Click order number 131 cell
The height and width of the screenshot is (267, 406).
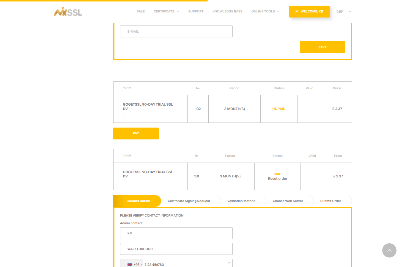pyautogui.click(x=196, y=176)
